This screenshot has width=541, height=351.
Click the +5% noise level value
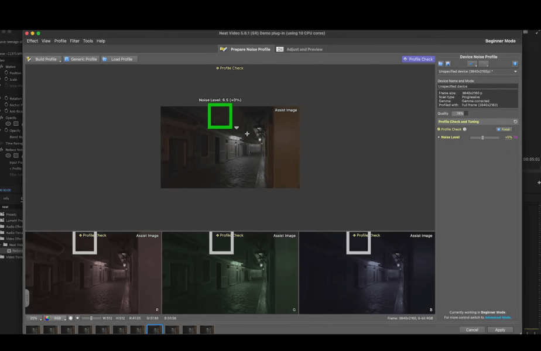click(x=508, y=137)
